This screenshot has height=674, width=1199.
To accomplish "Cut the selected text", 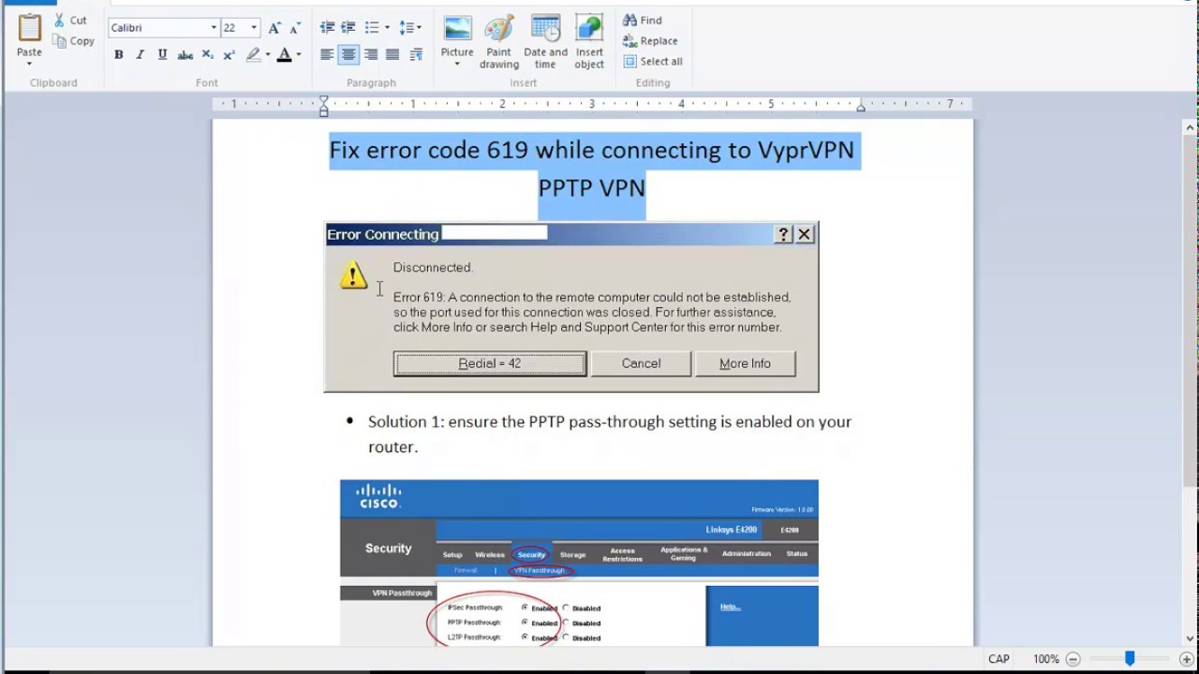I will point(70,20).
